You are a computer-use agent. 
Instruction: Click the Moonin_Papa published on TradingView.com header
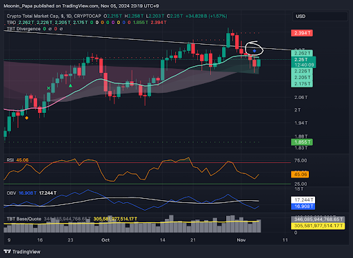(x=81, y=6)
